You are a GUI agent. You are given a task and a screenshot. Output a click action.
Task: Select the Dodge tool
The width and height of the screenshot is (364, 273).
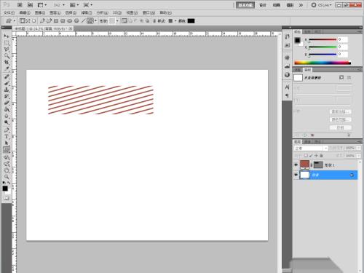[x=7, y=122]
